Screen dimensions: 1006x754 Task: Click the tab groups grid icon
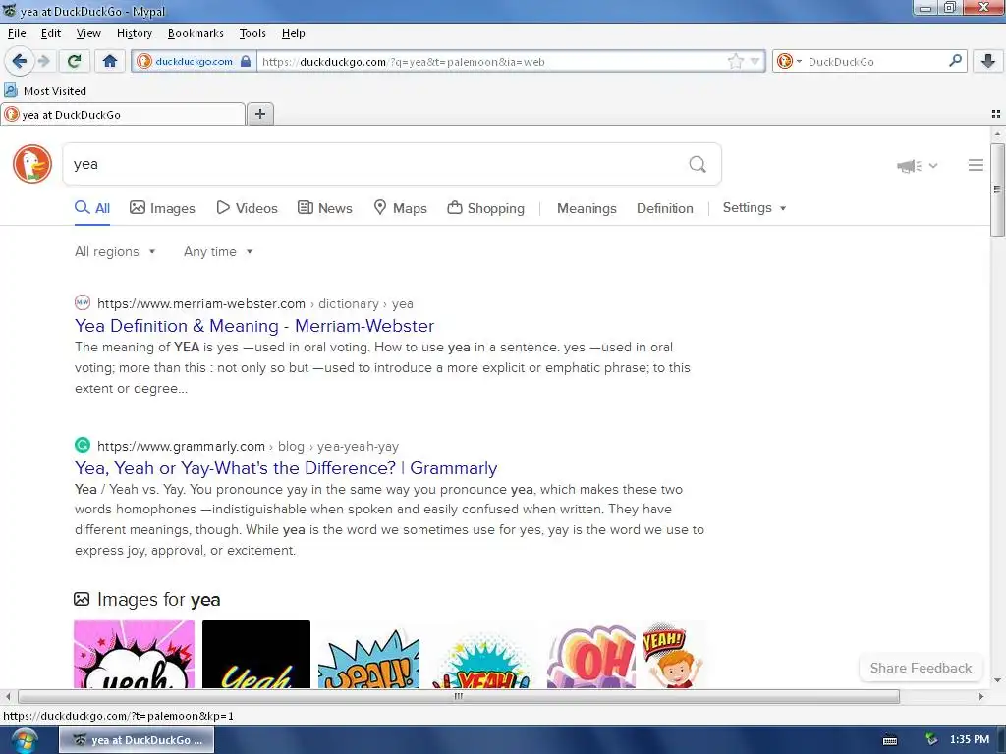click(x=996, y=114)
